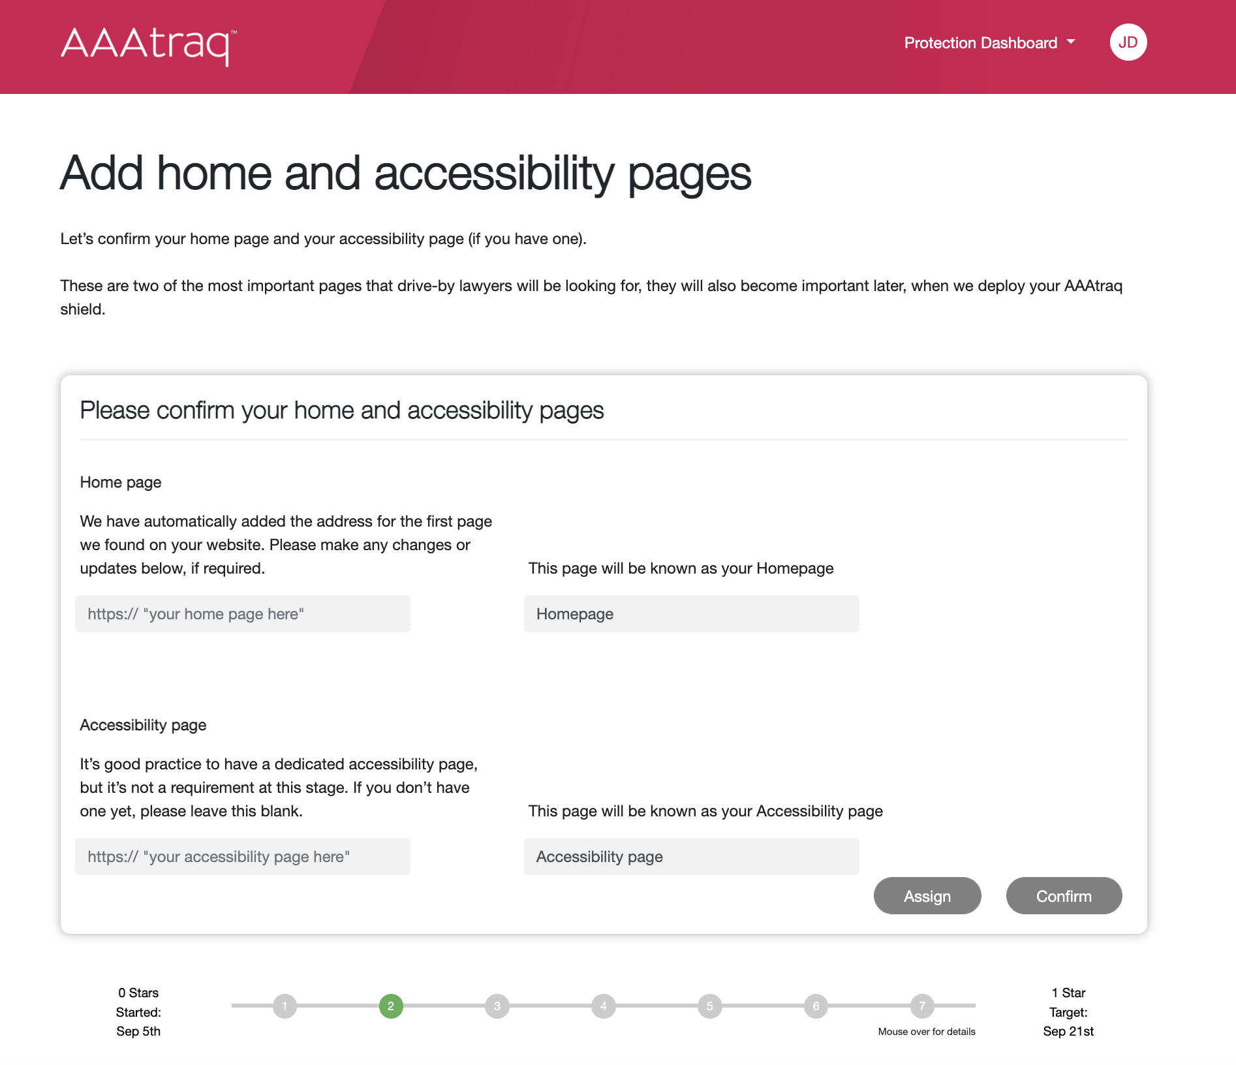The image size is (1236, 1065).
Task: Select the green step 2 indicator
Action: (x=392, y=1006)
